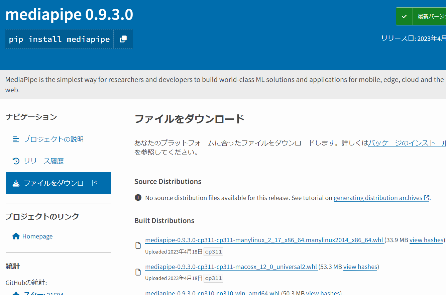Click the GitHubの統計 label
This screenshot has height=295, width=446.
(26, 283)
